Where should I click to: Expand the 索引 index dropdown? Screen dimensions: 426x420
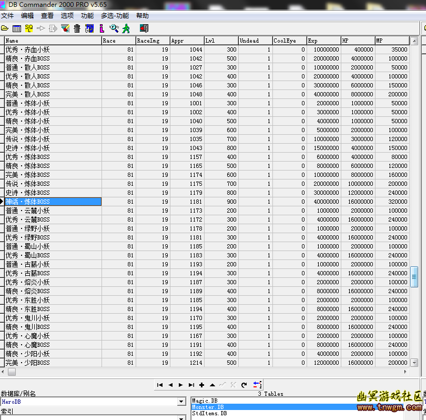pyautogui.click(x=181, y=417)
